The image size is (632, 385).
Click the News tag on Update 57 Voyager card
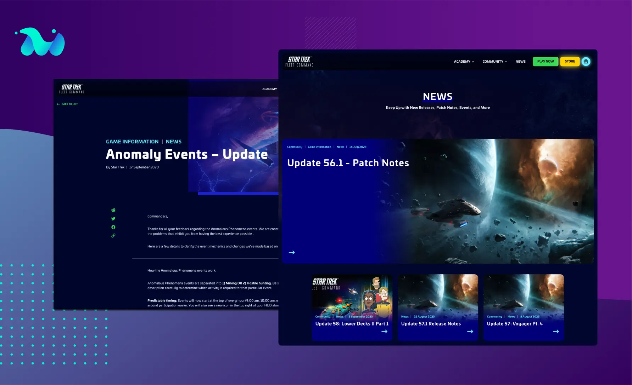click(x=511, y=317)
